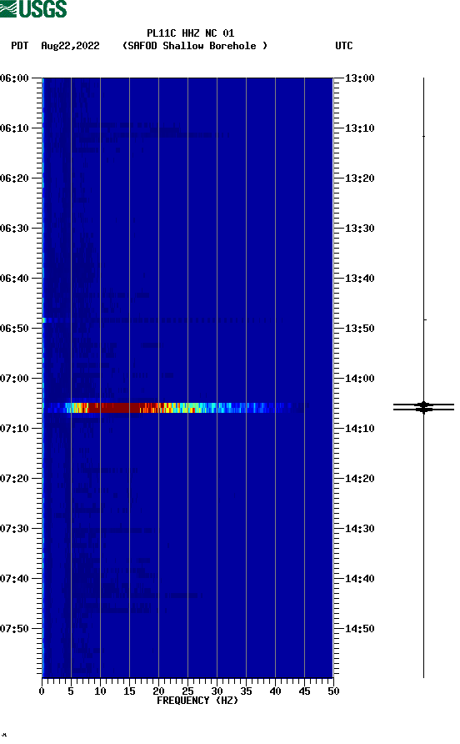Click the 45 Hz frequency tick label

[x=304, y=691]
